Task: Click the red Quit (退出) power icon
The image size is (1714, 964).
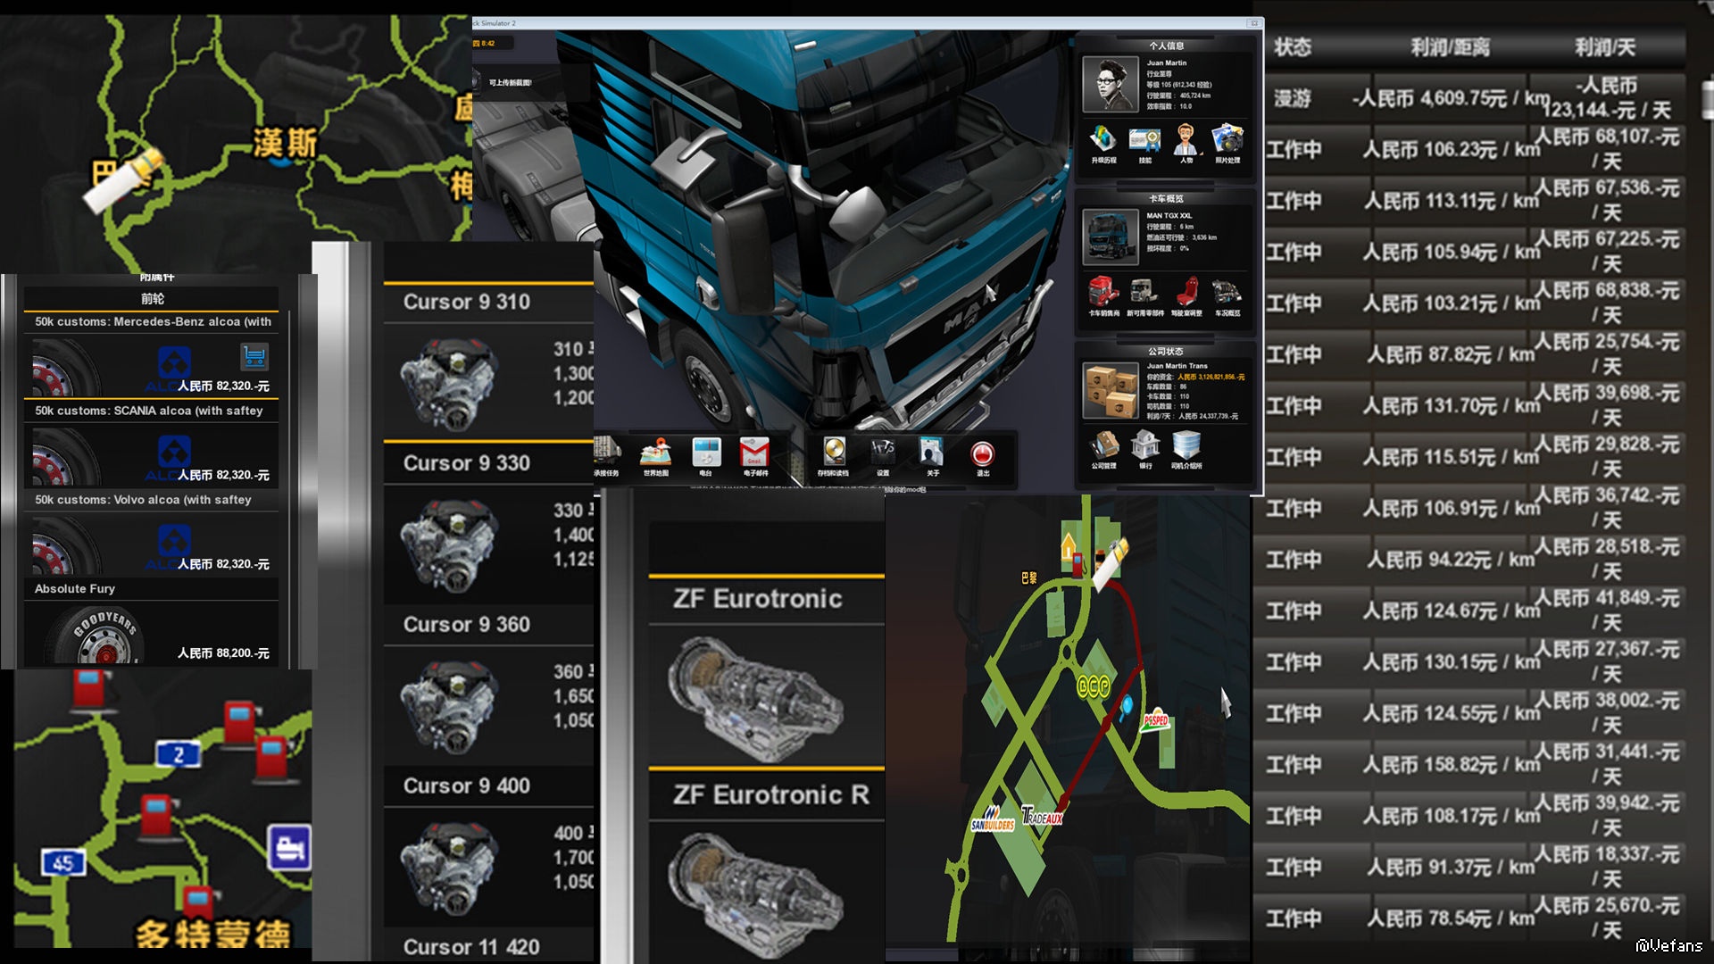Action: tap(982, 454)
